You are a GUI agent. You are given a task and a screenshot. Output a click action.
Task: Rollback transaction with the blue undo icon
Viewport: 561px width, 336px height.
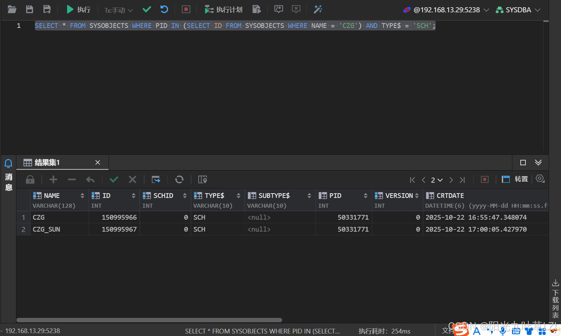click(x=164, y=9)
